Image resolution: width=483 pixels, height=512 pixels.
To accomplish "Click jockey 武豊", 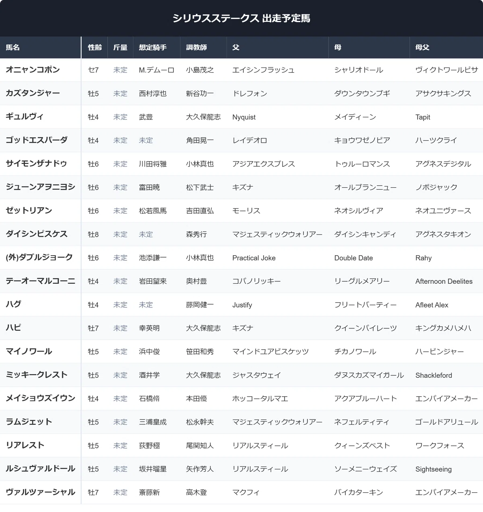I will [146, 117].
